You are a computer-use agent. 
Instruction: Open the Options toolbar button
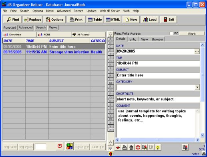click(54, 20)
